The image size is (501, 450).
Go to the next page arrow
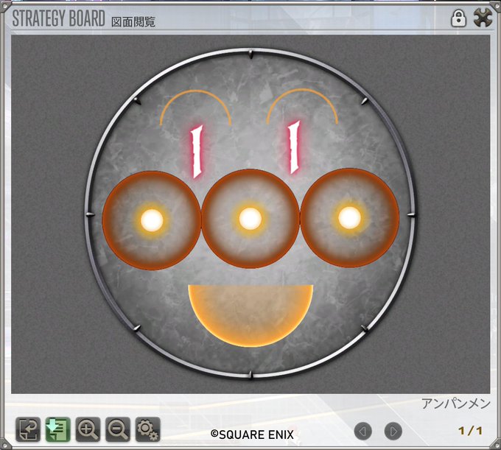point(393,431)
